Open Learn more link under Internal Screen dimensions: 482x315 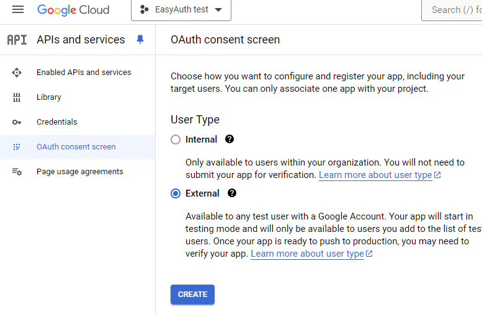coord(375,175)
